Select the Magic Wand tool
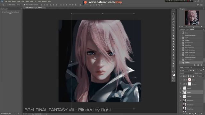The height and width of the screenshot is (115, 205). point(173,22)
